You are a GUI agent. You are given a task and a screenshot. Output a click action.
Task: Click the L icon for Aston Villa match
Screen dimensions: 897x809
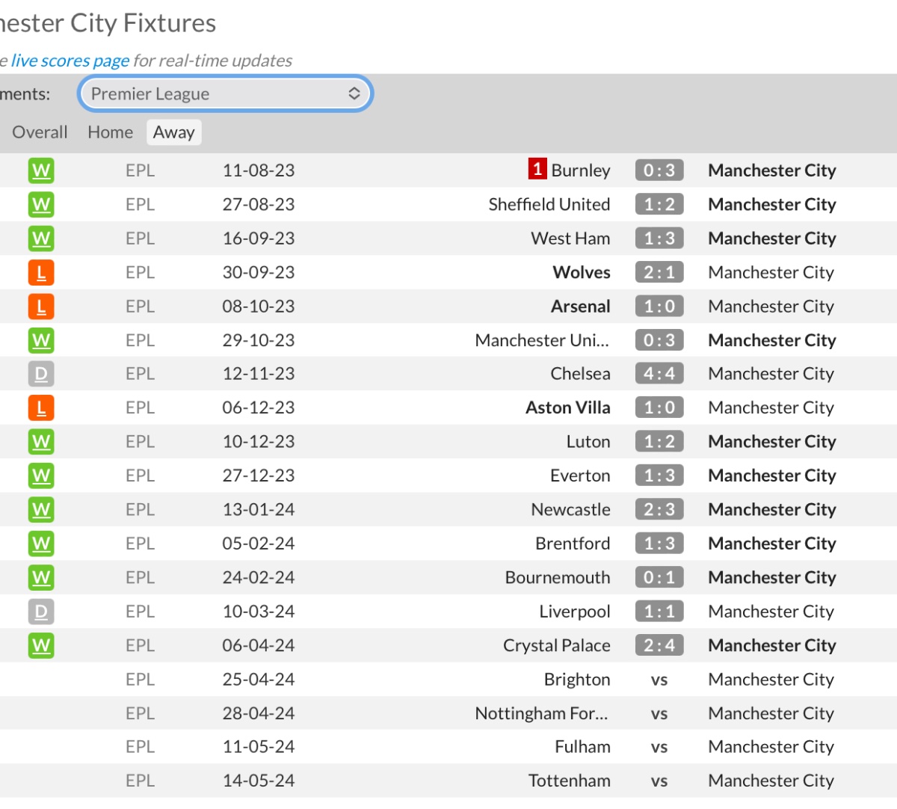click(x=41, y=408)
